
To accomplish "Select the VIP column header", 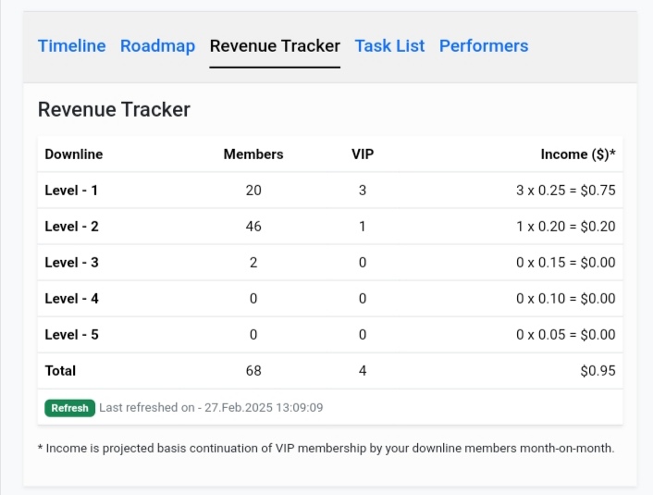I will (363, 155).
